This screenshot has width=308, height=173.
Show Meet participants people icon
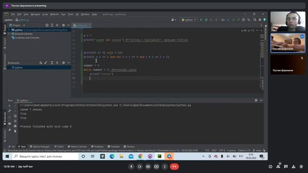(x=278, y=167)
